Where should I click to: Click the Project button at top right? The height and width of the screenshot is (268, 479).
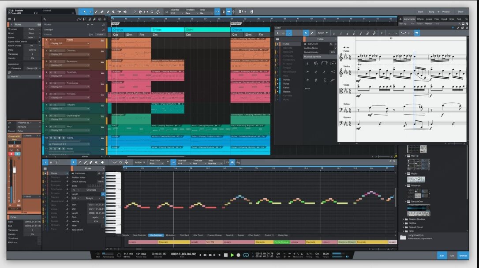point(446,11)
